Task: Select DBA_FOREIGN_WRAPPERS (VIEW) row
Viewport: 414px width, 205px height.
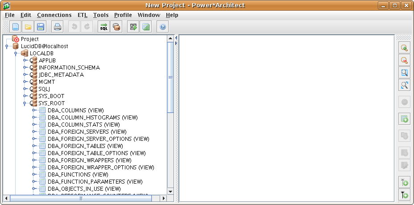Action: click(x=90, y=160)
